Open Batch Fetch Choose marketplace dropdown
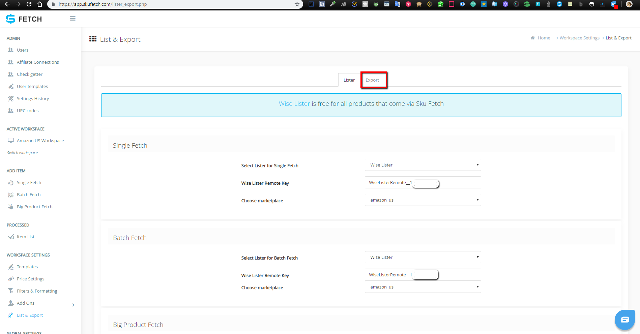The image size is (640, 334). [423, 287]
